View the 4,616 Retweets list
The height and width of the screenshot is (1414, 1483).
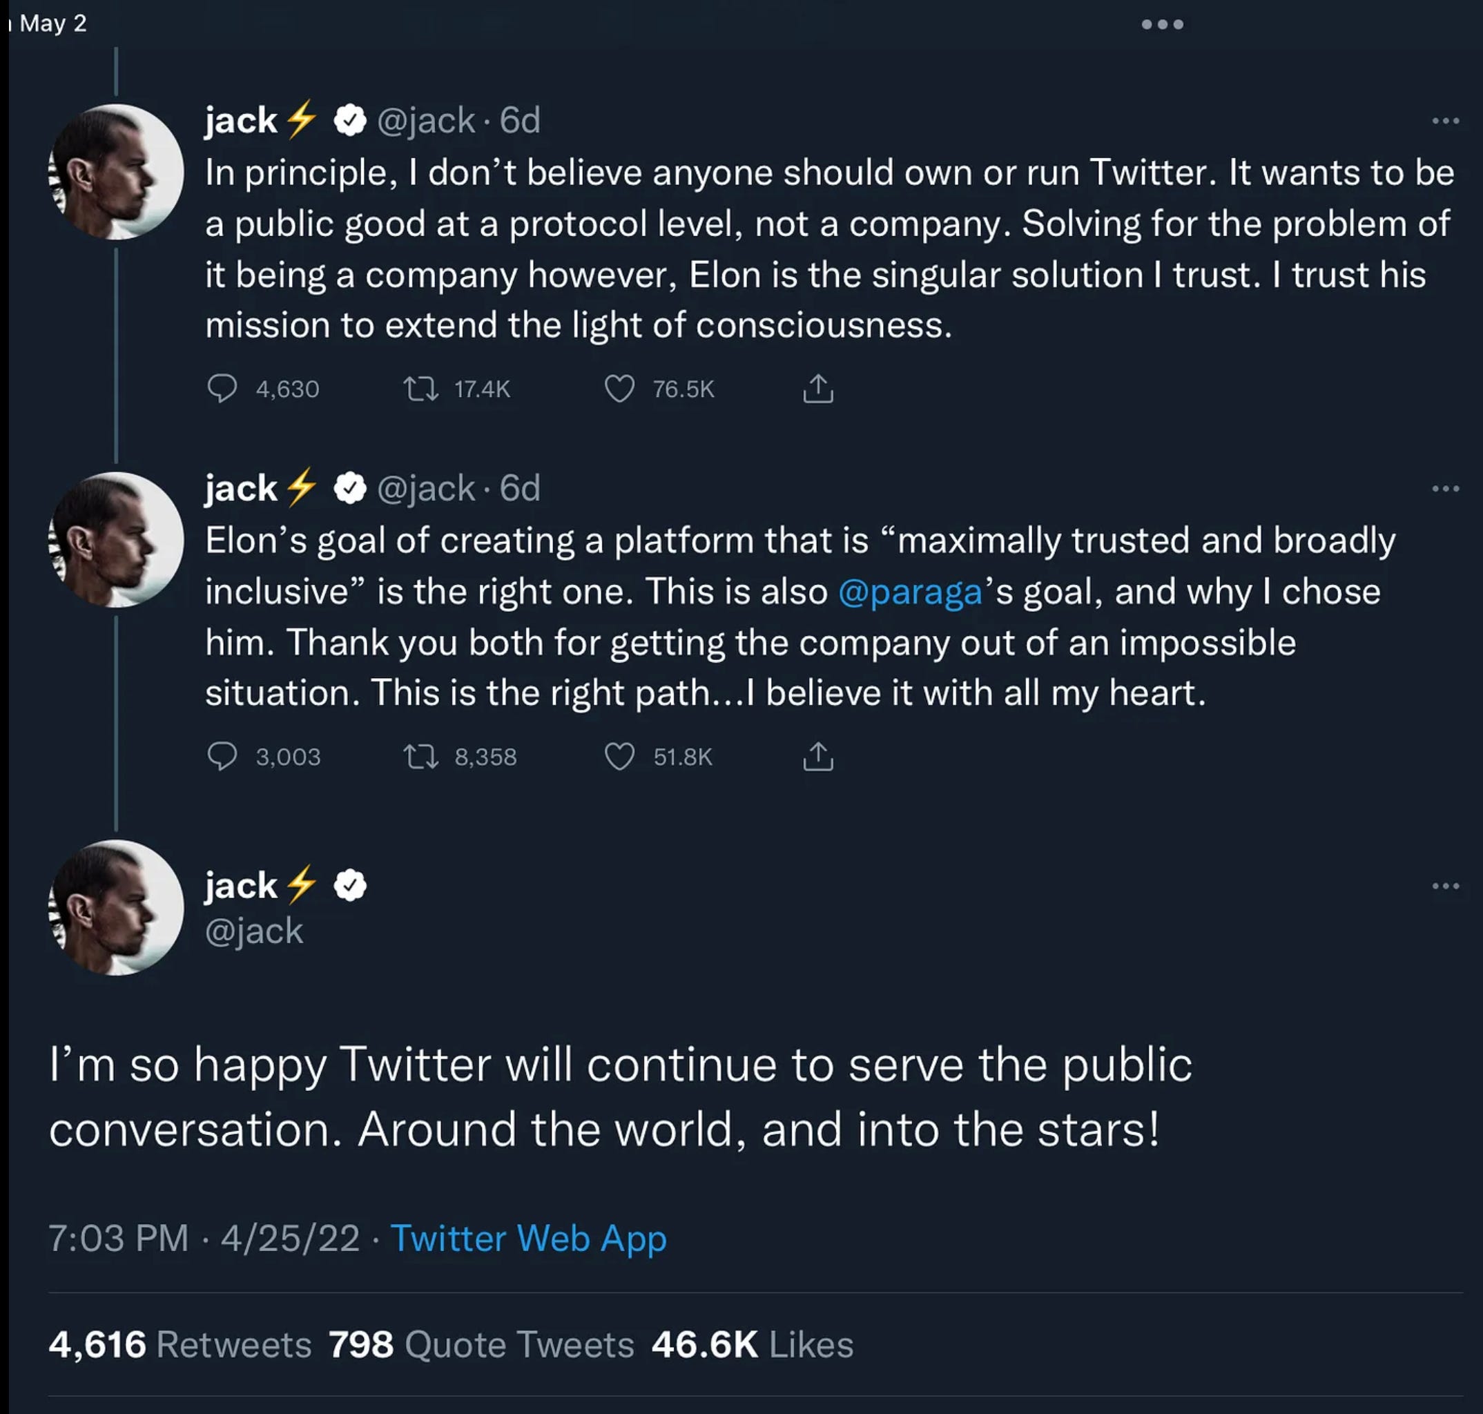pyautogui.click(x=180, y=1345)
